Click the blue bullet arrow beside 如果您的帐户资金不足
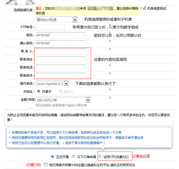 coord(10,132)
